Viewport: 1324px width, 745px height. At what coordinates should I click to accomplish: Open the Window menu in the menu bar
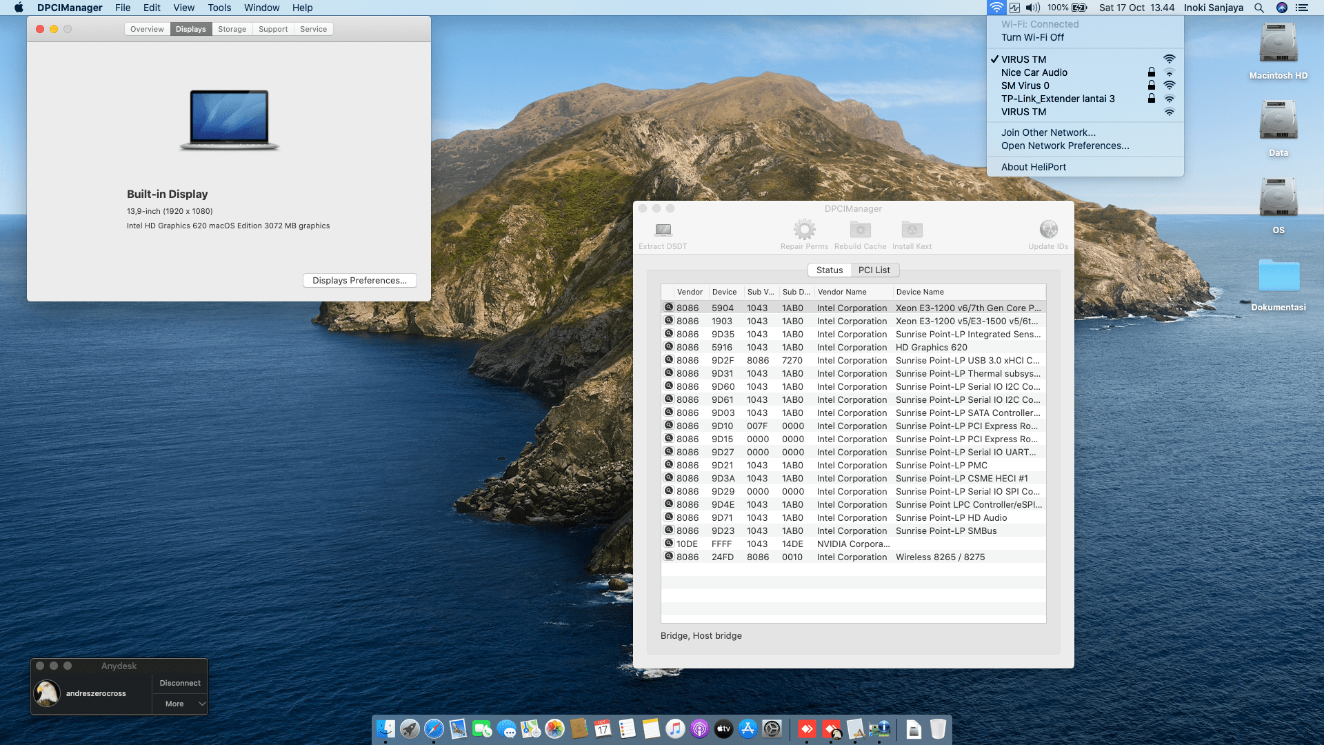coord(261,8)
